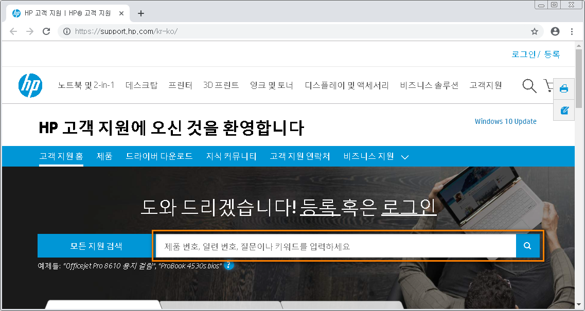Click the blue question mark help icon
The height and width of the screenshot is (311, 585).
coord(229,265)
